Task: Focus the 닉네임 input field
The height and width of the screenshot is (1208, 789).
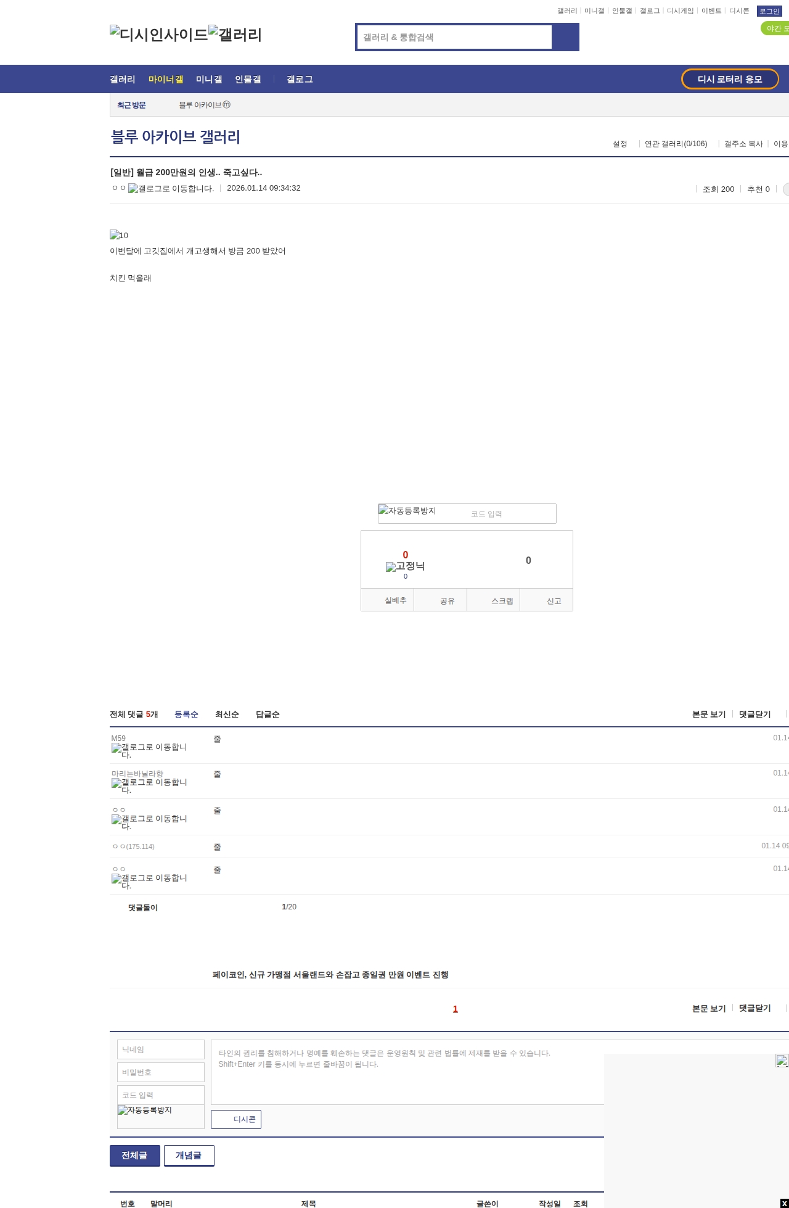Action: tap(161, 1049)
